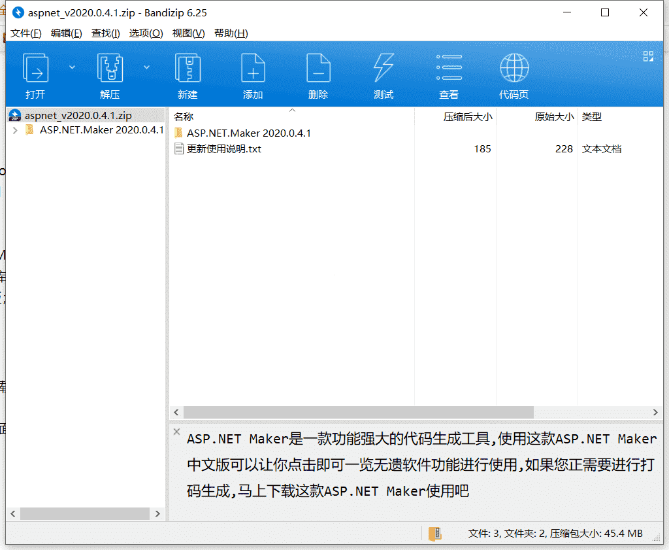669x550 pixels.
Task: Open the dropdown arrow next to 打开
Action: click(x=72, y=67)
